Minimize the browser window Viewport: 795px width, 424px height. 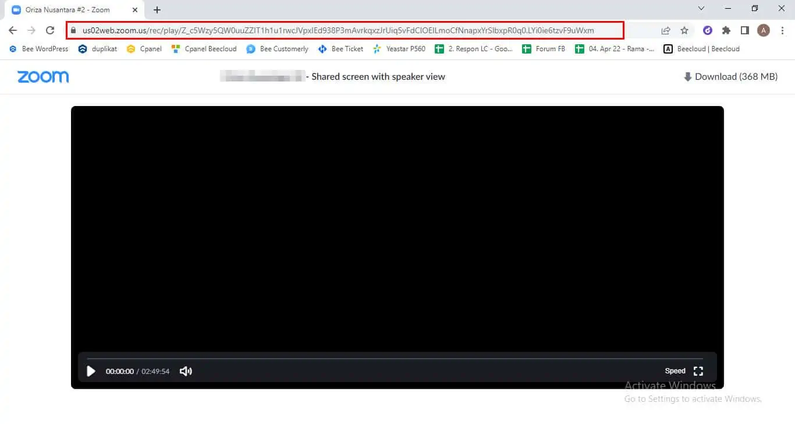pyautogui.click(x=727, y=8)
